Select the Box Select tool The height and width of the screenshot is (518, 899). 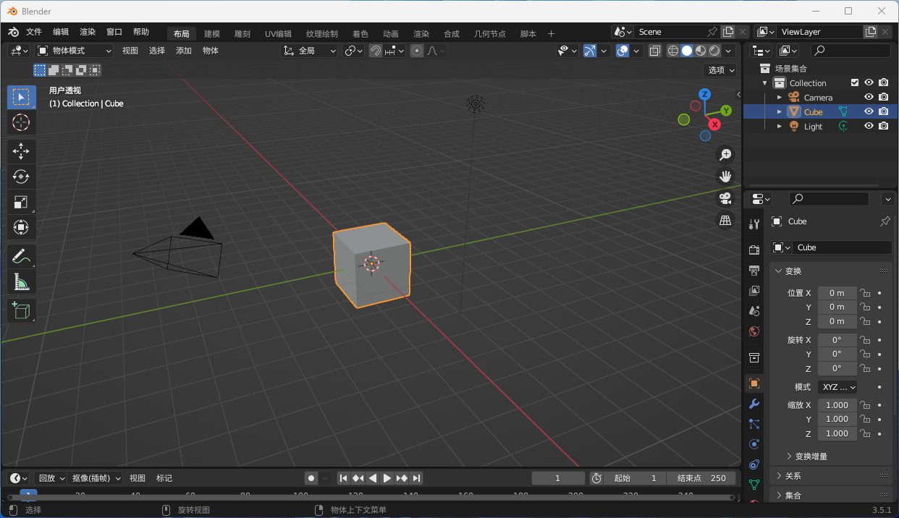(x=21, y=97)
